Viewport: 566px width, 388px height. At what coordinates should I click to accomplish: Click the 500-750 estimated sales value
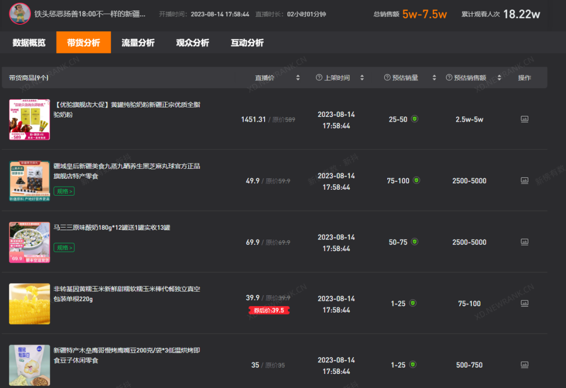pos(469,365)
